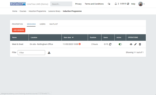
Task: Click the '11/05/2023 10:00' start date
Action: 70,44
